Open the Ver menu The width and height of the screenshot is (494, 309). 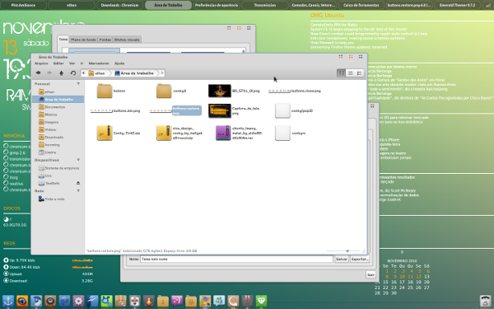click(72, 63)
